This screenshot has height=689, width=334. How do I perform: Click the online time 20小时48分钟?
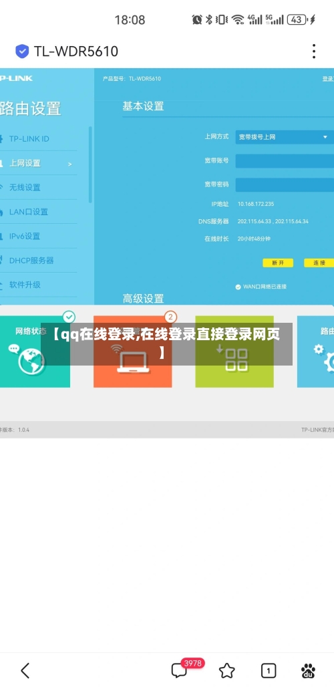pyautogui.click(x=254, y=239)
